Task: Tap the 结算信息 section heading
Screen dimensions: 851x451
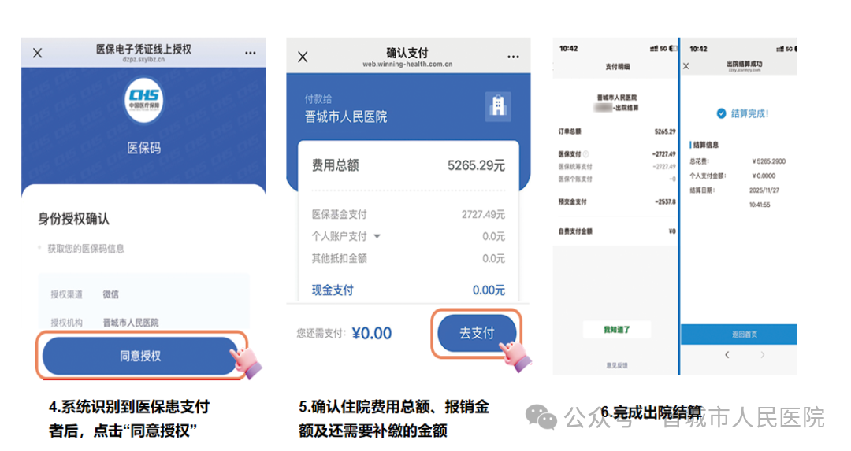Action: [x=705, y=145]
